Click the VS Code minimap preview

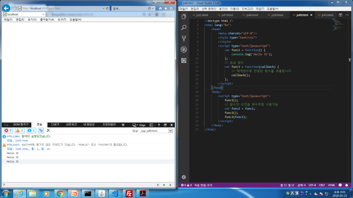pos(338,25)
